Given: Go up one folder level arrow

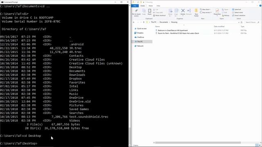Looking at the screenshot, I should point(144,22).
